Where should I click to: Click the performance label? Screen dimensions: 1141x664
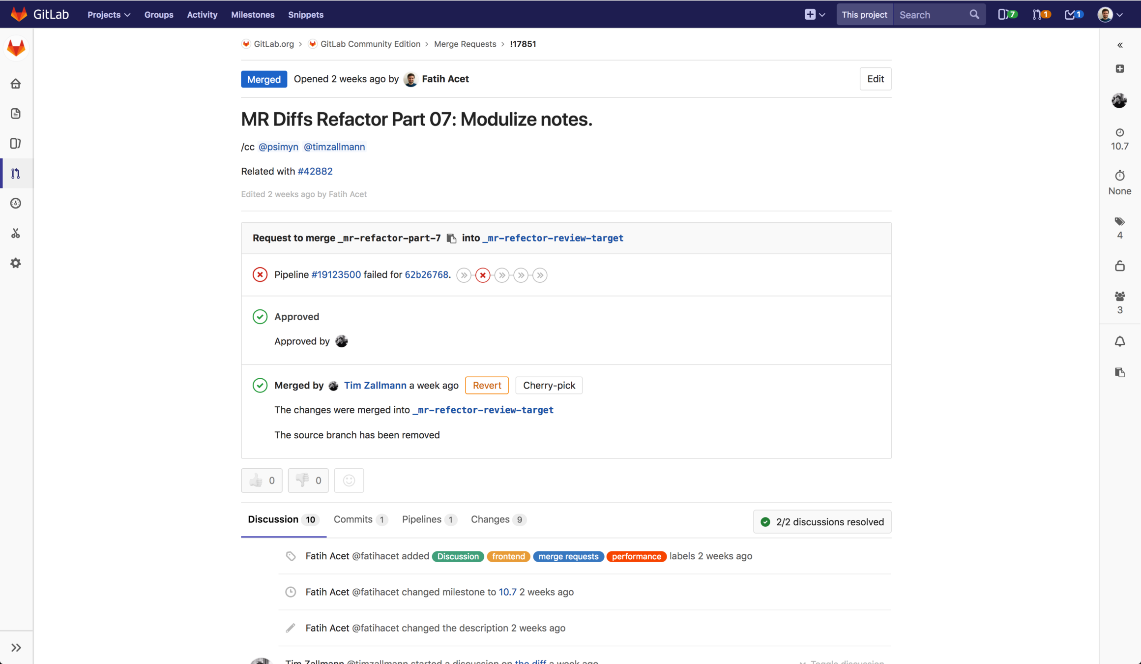[636, 556]
